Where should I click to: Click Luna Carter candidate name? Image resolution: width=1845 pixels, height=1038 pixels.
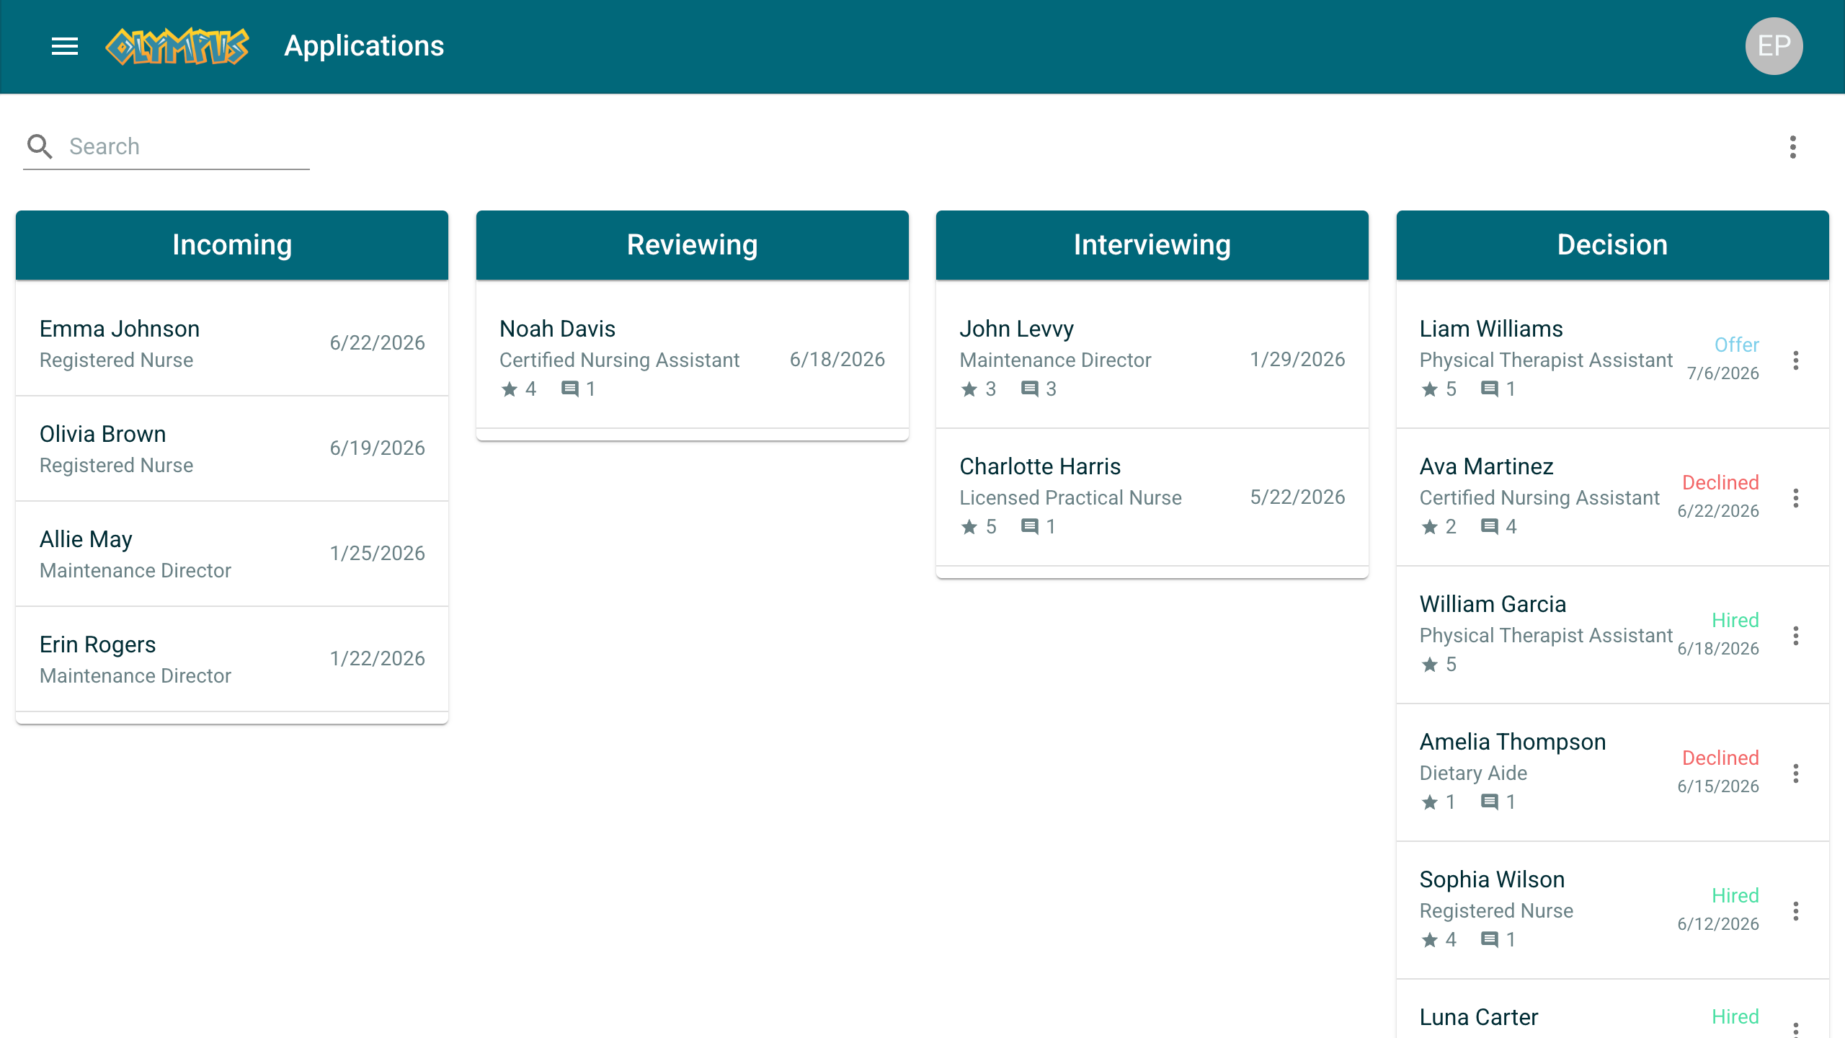point(1479,1017)
